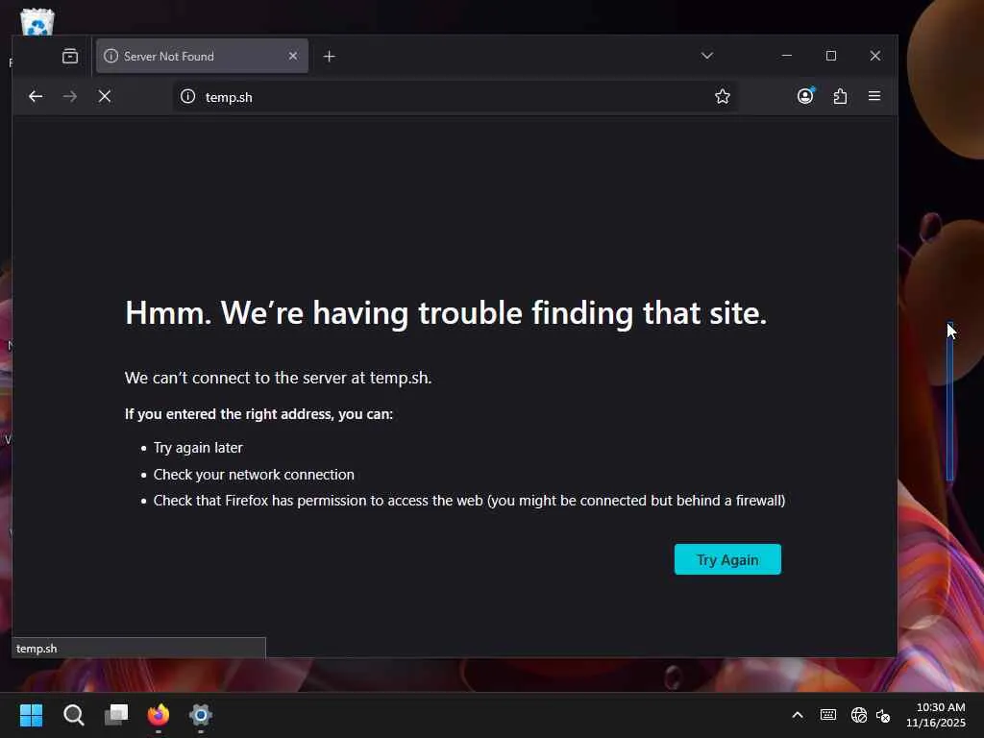The height and width of the screenshot is (738, 984).
Task: Open a new tab with plus button
Action: click(330, 57)
